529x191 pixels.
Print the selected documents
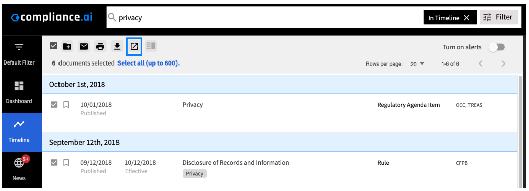(100, 46)
